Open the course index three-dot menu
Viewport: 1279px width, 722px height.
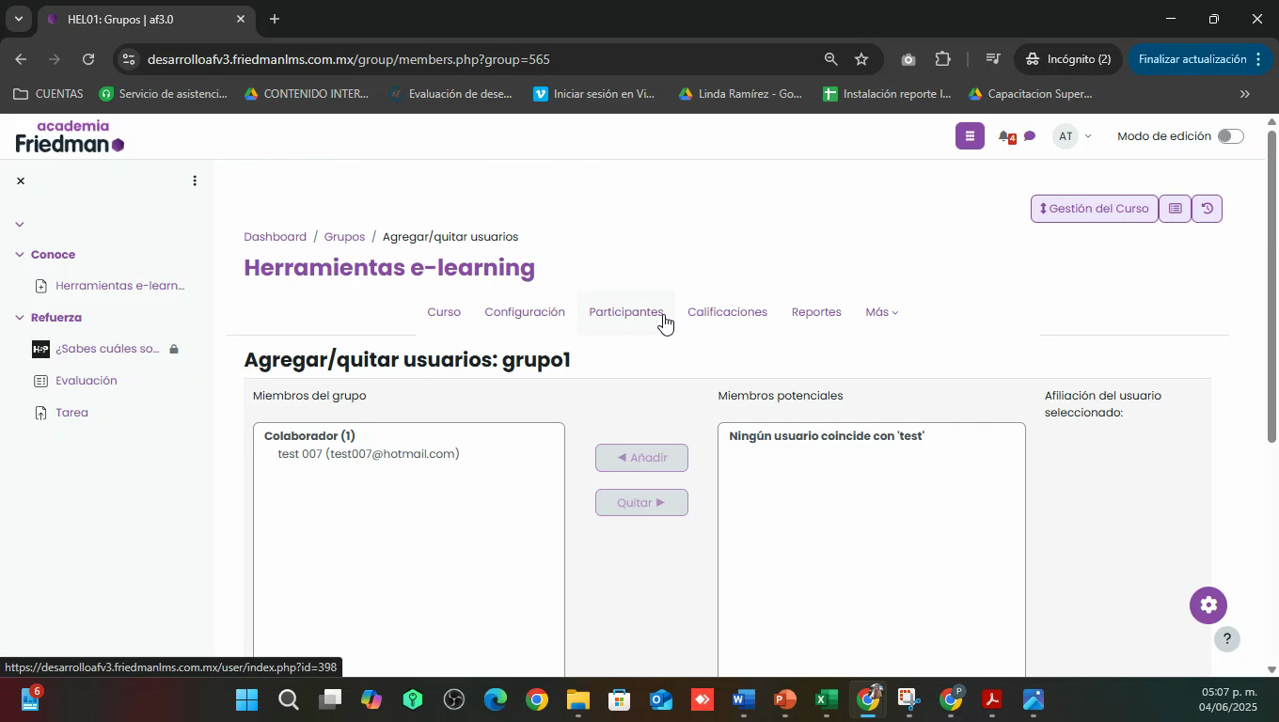point(195,180)
